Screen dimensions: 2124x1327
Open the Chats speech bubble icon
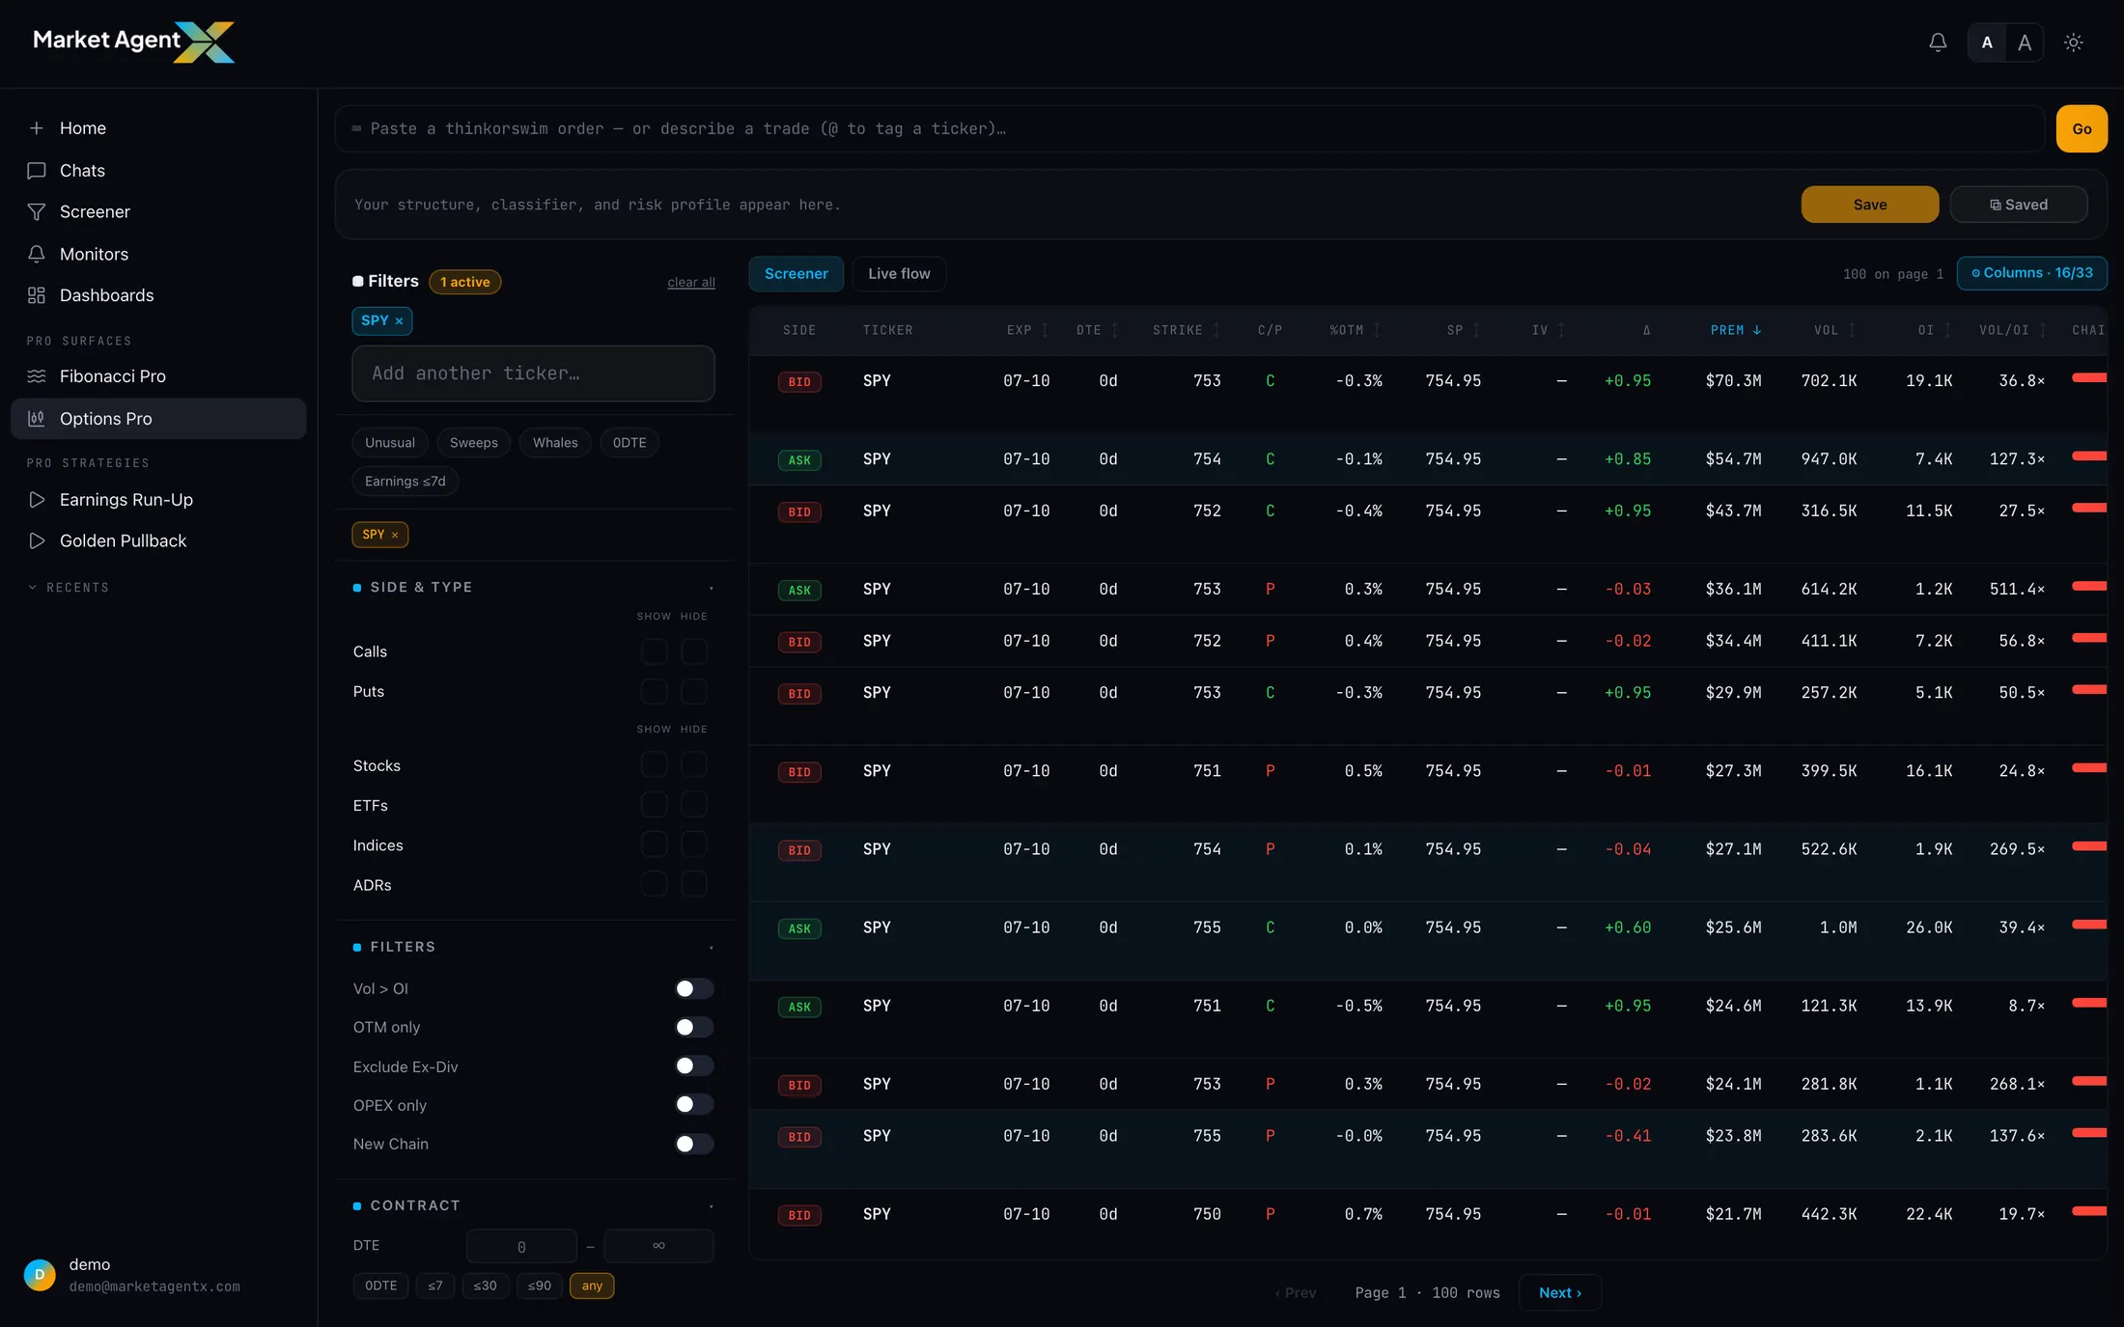click(37, 171)
